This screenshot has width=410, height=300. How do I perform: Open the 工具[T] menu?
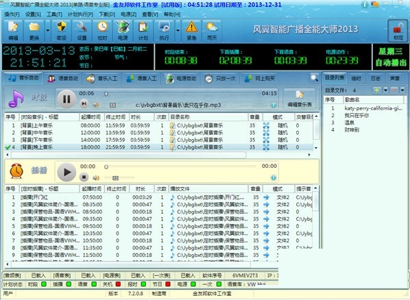pyautogui.click(x=54, y=14)
